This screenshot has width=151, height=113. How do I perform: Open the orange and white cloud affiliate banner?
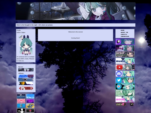pyautogui.click(x=26, y=83)
